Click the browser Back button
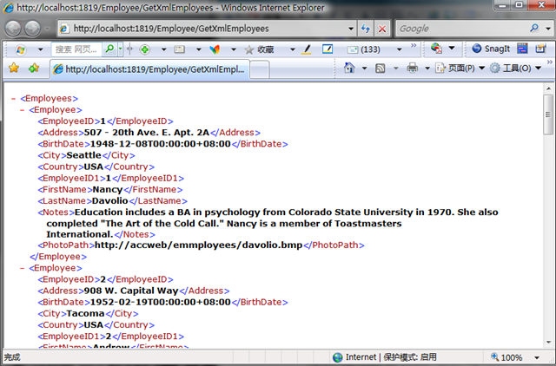 [14, 29]
